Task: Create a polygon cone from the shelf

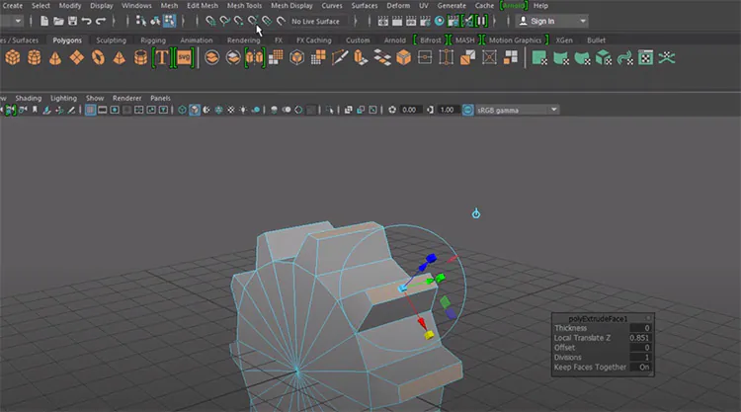Action: 55,58
